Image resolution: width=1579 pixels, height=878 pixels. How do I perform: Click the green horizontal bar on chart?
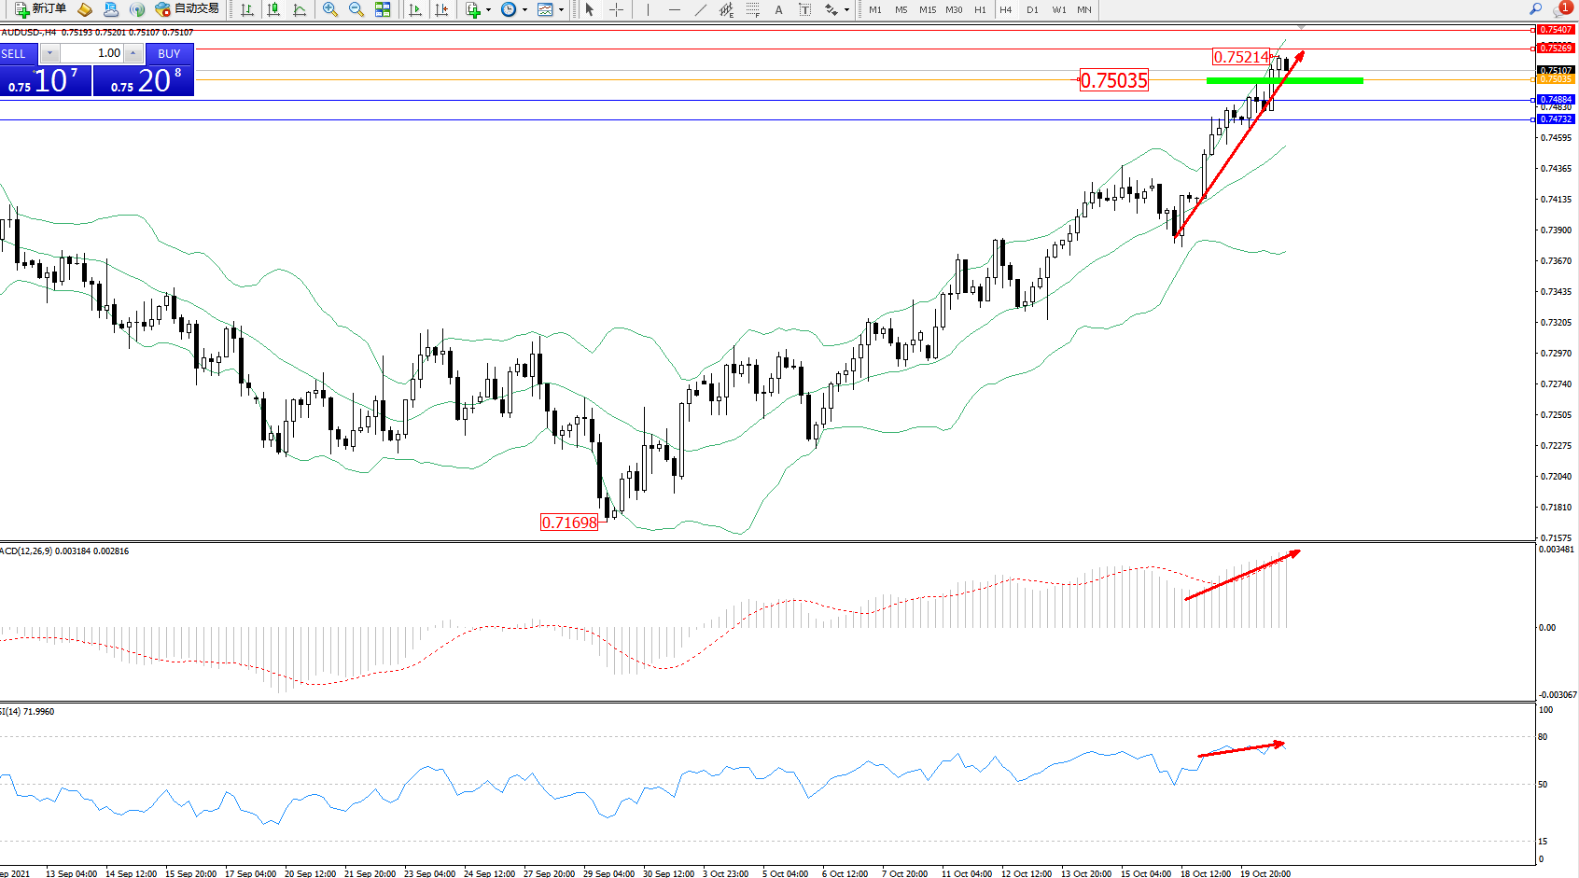(1284, 81)
